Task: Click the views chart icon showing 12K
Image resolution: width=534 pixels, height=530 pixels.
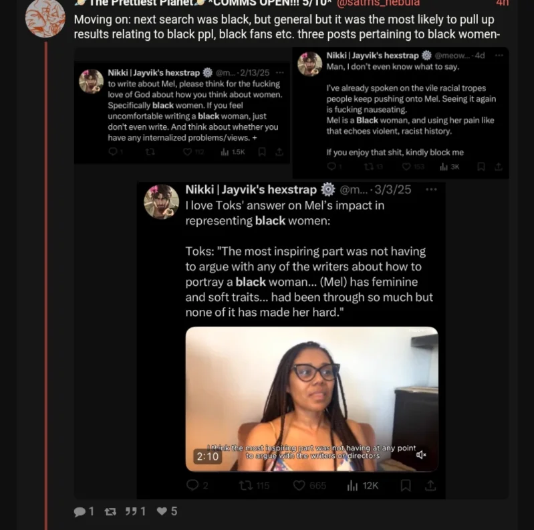Action: tap(352, 486)
